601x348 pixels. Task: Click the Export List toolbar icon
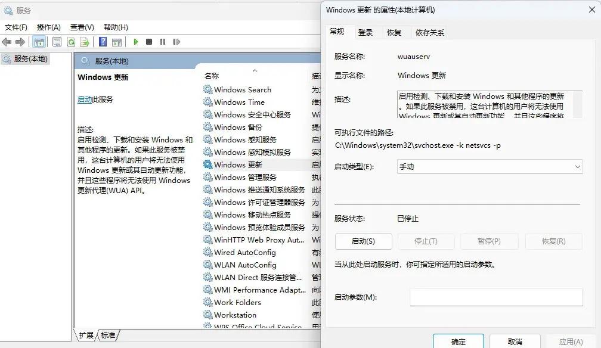(x=85, y=42)
